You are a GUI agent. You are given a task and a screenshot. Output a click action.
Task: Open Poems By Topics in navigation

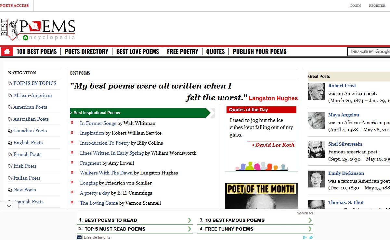(35, 83)
